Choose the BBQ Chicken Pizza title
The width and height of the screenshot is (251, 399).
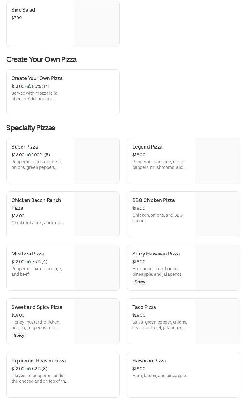point(153,200)
